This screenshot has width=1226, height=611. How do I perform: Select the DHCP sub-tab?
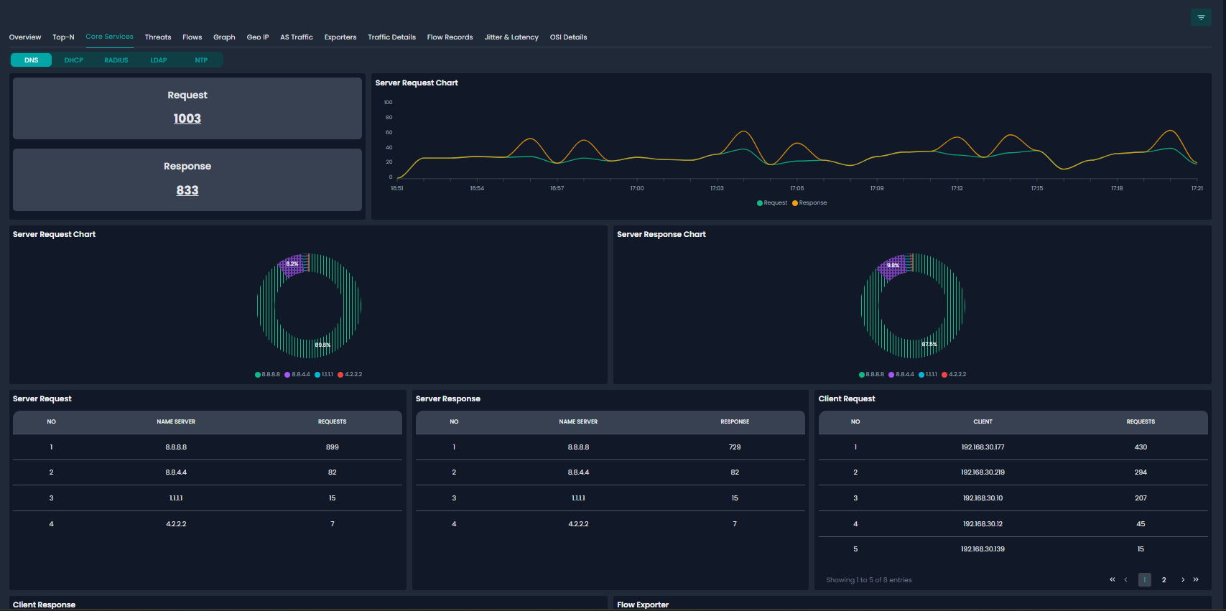coord(74,60)
